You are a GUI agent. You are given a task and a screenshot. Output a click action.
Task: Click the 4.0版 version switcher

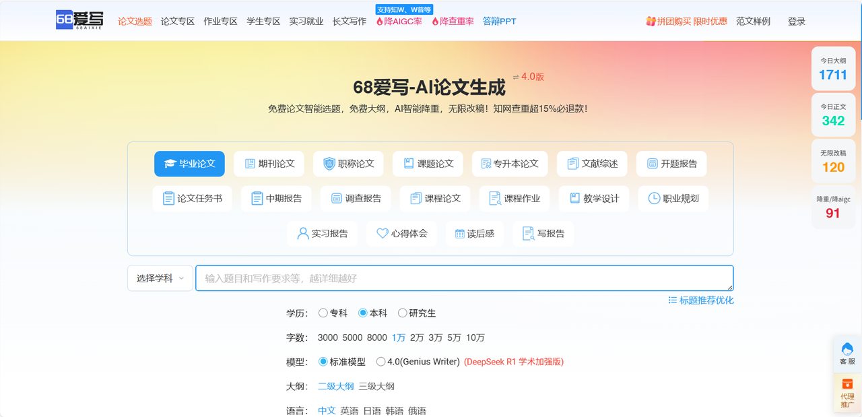pos(528,77)
